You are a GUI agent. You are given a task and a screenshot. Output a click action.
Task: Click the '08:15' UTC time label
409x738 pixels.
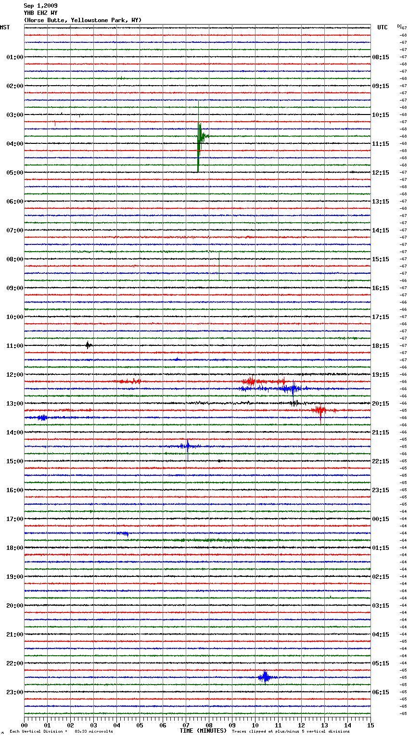point(381,57)
